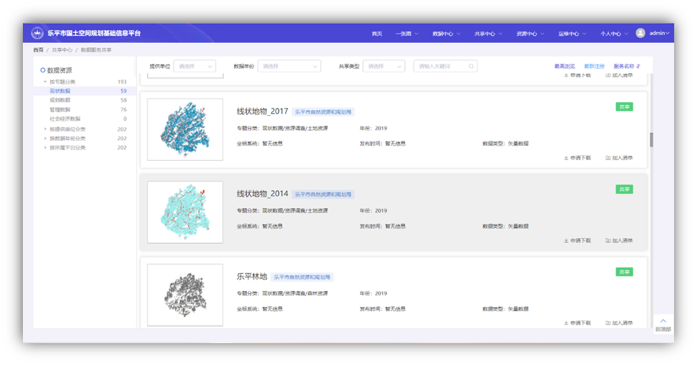
Task: Click the admin user avatar icon
Action: point(640,33)
